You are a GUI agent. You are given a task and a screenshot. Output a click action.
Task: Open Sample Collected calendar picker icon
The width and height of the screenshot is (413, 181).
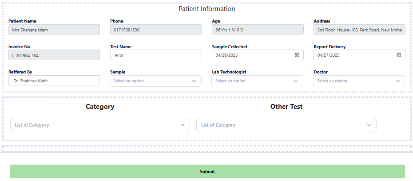(x=297, y=55)
